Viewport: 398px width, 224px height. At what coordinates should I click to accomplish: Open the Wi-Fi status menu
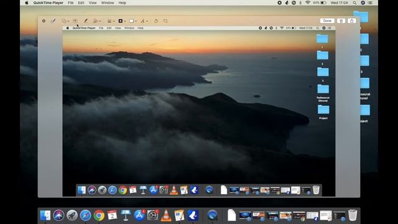(308, 2)
